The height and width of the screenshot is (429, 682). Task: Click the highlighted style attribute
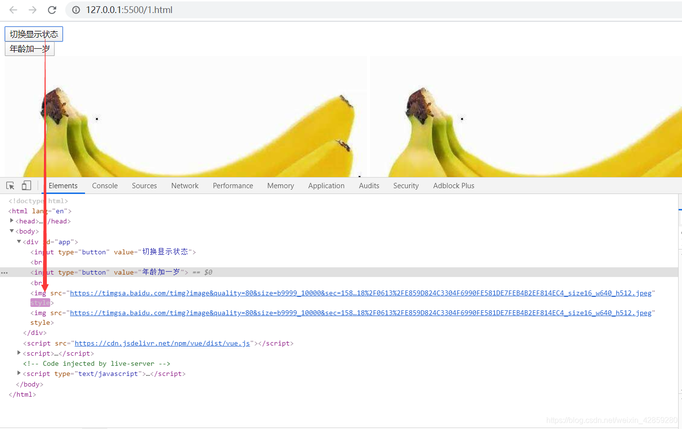[40, 303]
